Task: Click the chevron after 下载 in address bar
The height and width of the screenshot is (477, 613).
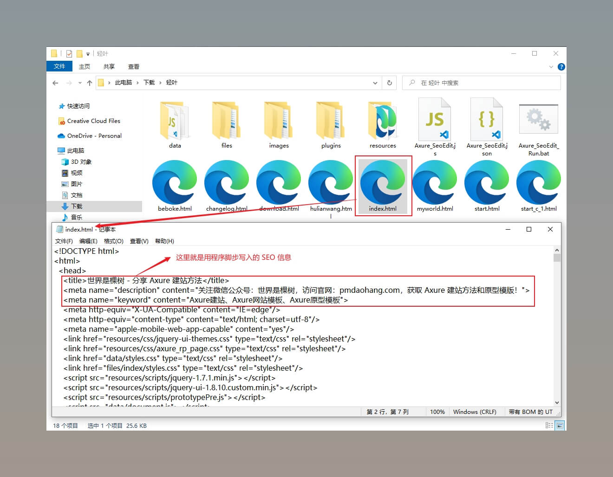Action: pos(160,83)
